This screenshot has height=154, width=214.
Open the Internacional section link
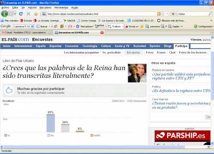pyautogui.click(x=23, y=46)
